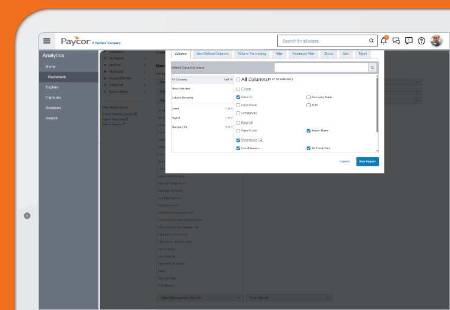Check the FEIN checkbox
450x310 pixels.
[308, 105]
